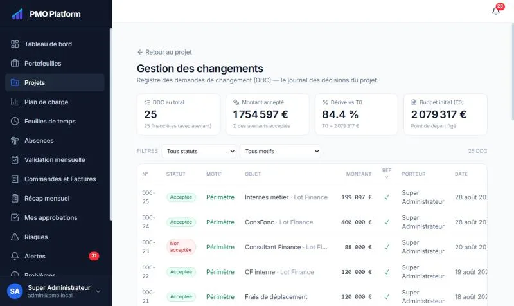
Task: Click the Non acceptée badge for DDC-23
Action: pos(181,247)
